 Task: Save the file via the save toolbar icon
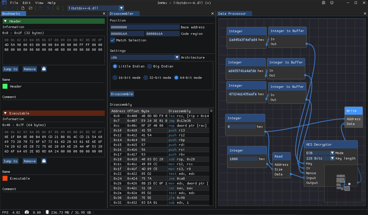41,8
